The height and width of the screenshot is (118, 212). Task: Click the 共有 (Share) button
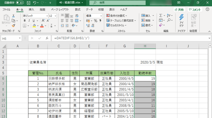179,9
